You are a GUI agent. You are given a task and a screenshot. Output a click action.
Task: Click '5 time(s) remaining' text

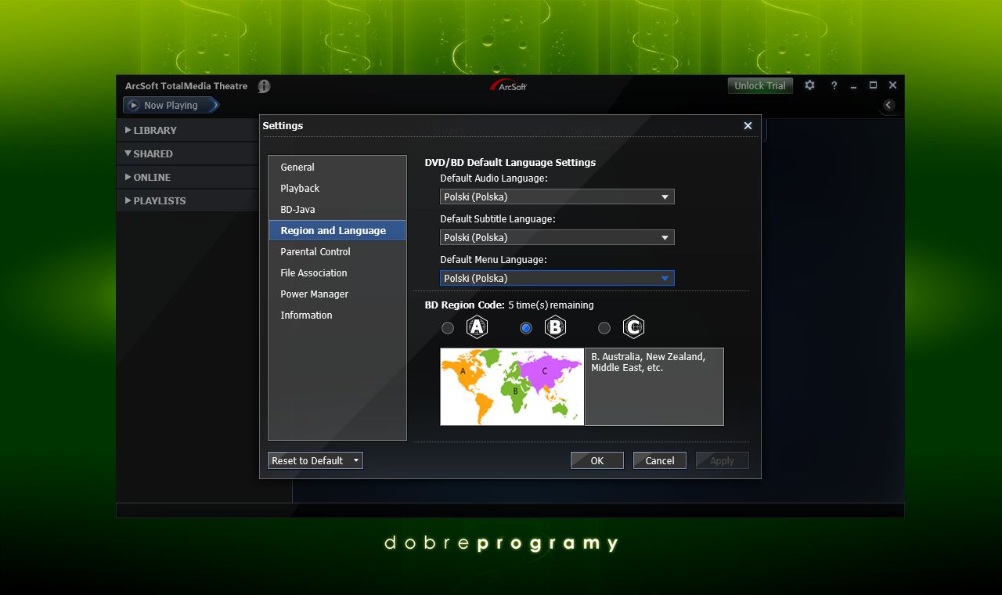(551, 305)
